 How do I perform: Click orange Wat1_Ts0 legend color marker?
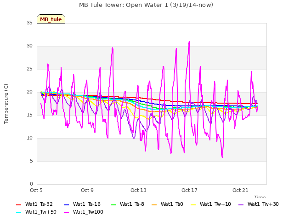(154, 204)
